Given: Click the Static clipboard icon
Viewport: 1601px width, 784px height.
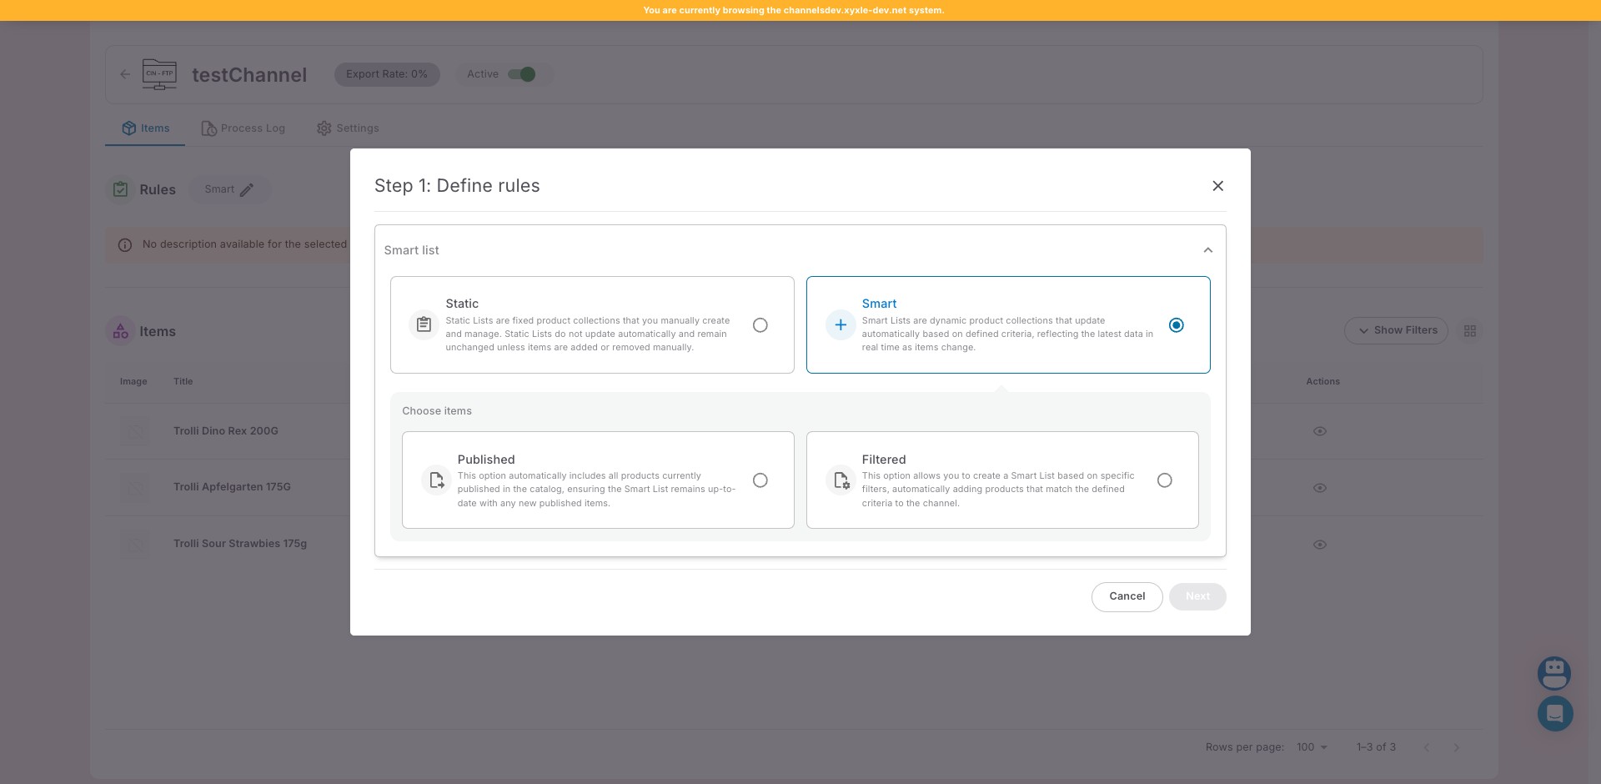Looking at the screenshot, I should (424, 324).
